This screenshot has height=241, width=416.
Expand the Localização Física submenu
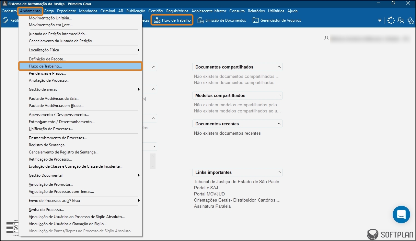click(x=80, y=50)
